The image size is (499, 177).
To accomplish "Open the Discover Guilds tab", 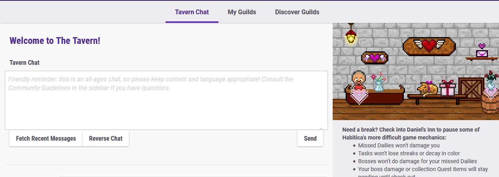I will (x=297, y=12).
